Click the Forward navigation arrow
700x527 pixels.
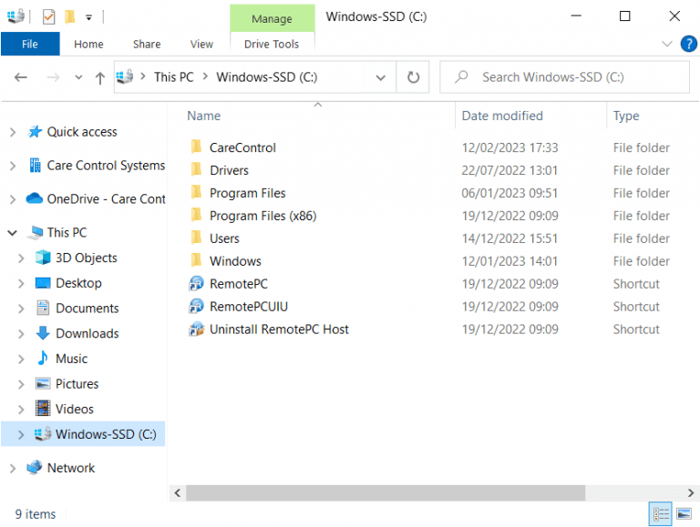[53, 77]
